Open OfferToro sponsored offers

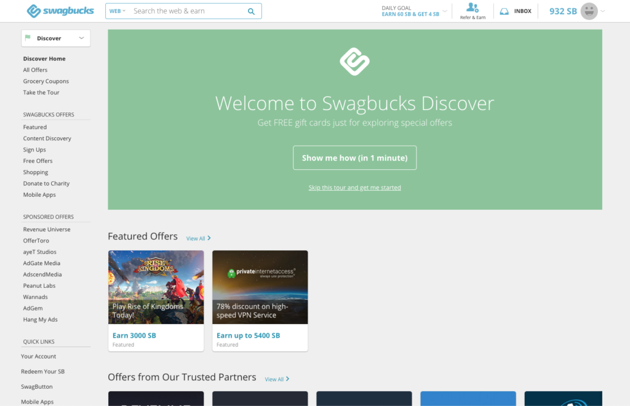(x=36, y=241)
